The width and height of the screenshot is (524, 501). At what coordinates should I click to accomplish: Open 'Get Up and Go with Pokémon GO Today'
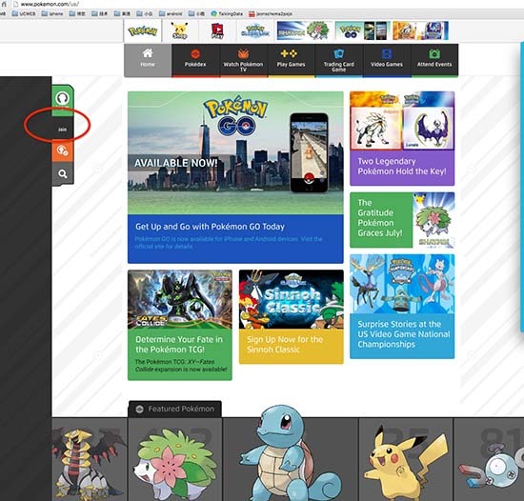pos(210,227)
